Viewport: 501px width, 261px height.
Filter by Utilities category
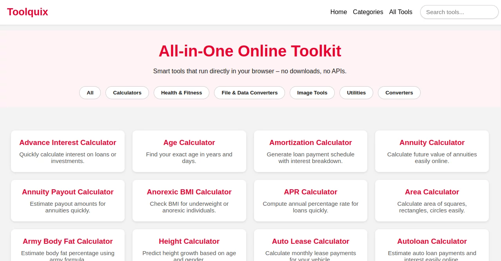coord(356,93)
